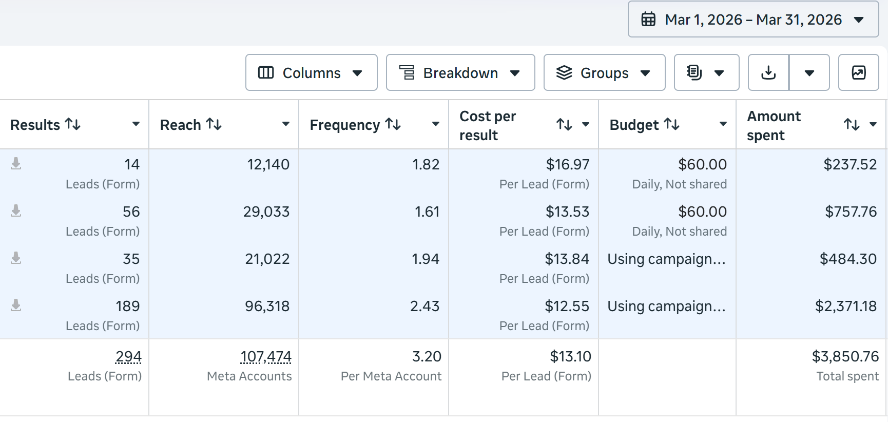Open the Columns dropdown
This screenshot has width=888, height=422.
coord(312,73)
